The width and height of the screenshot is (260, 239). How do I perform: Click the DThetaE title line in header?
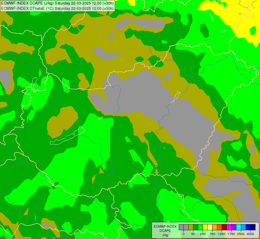coord(57,8)
